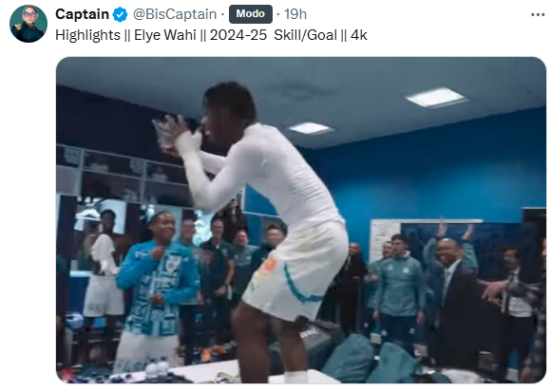Screen dimensions: 551x391
Task: Click the glass trophy held in the video
Action: point(168,134)
